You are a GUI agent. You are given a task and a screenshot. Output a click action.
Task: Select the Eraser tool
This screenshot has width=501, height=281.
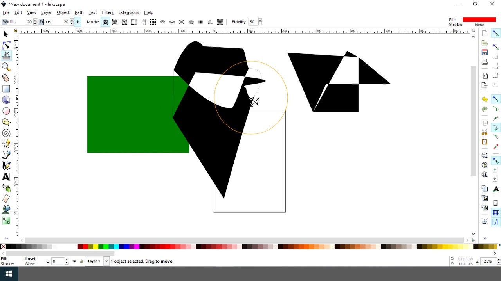click(6, 199)
